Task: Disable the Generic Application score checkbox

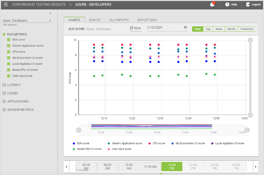Action: [x=9, y=46]
